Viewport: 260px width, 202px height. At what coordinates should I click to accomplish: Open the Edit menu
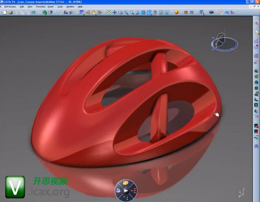tap(22, 7)
